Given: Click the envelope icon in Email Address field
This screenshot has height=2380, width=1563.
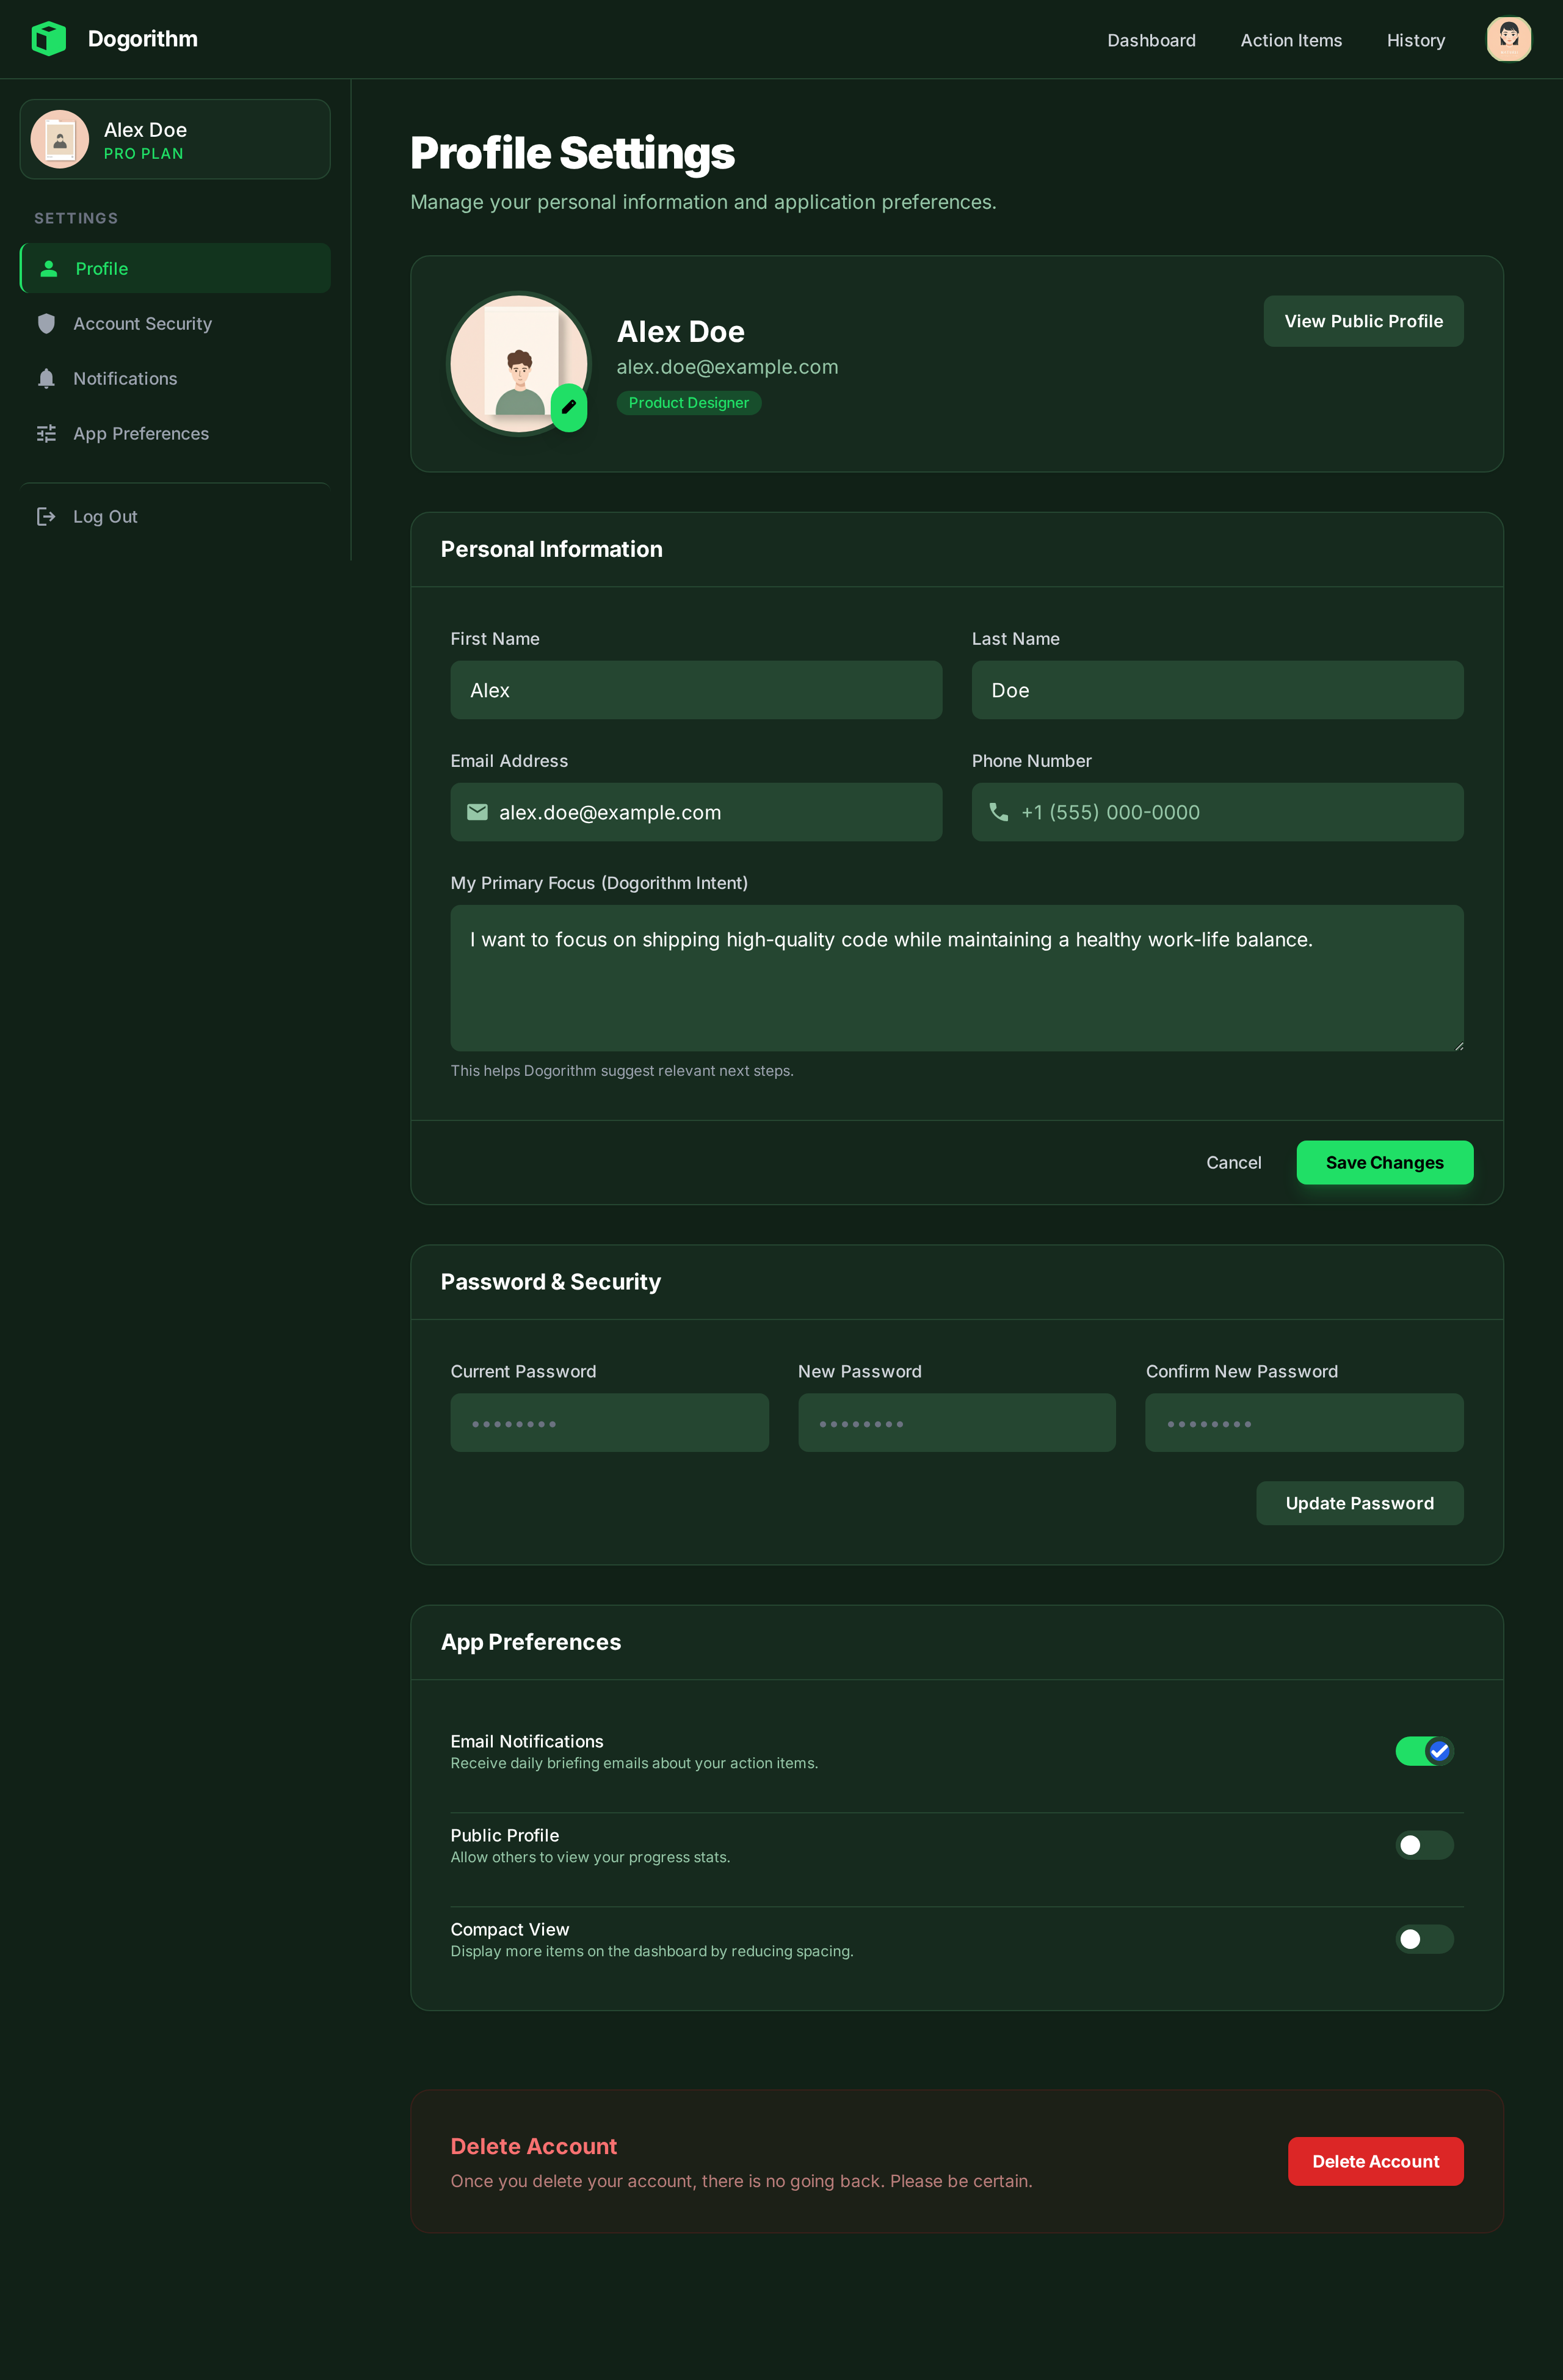Looking at the screenshot, I should (x=477, y=812).
